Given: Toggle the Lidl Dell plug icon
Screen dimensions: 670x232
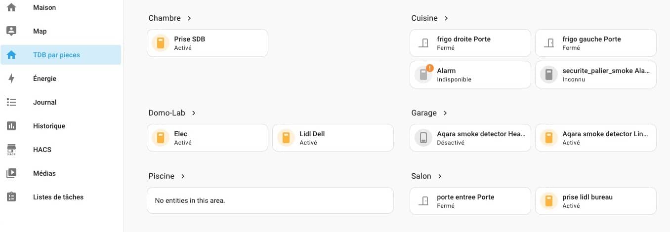Looking at the screenshot, I should point(286,138).
